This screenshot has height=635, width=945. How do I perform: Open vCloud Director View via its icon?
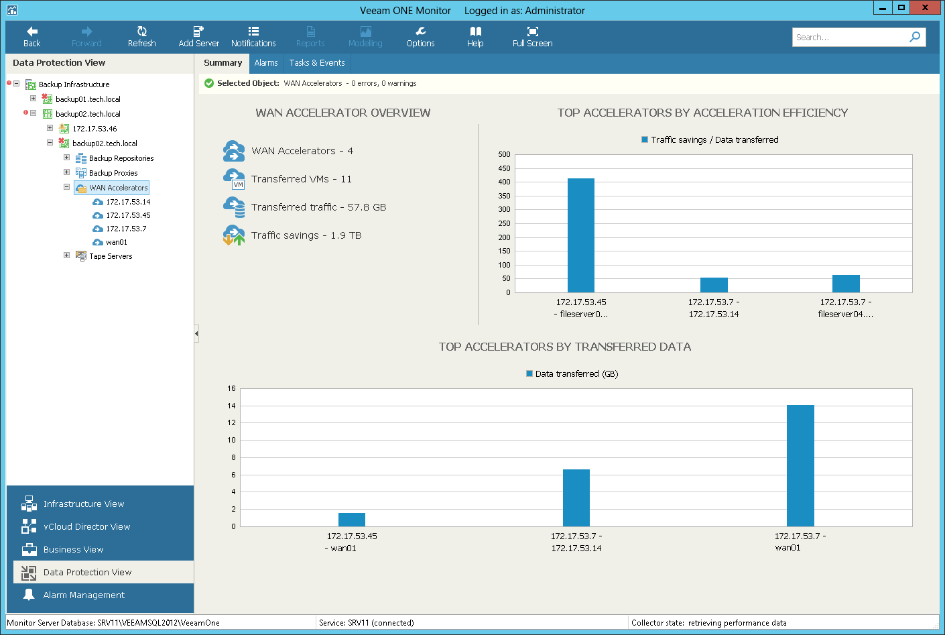click(x=29, y=526)
